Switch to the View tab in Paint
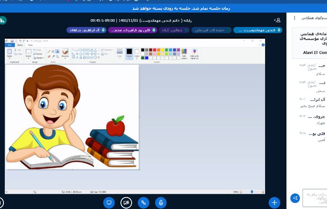 30,45
